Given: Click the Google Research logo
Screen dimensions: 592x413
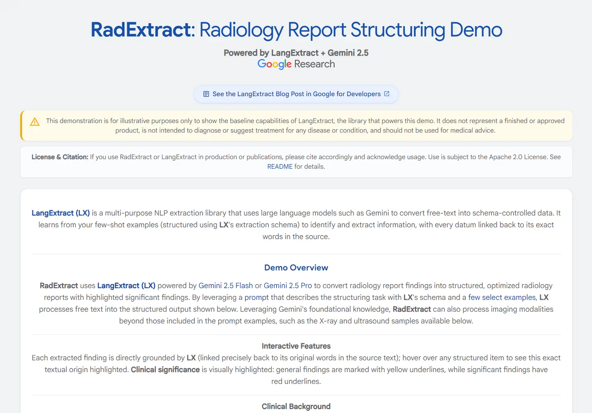Looking at the screenshot, I should (x=296, y=64).
